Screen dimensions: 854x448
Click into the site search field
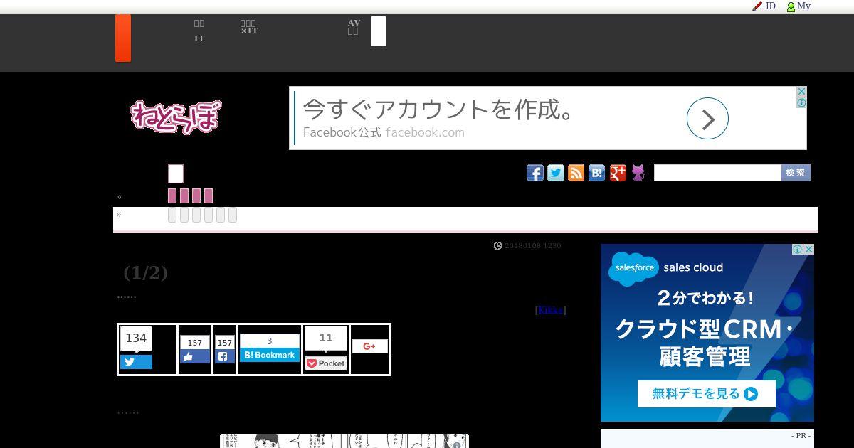[717, 173]
